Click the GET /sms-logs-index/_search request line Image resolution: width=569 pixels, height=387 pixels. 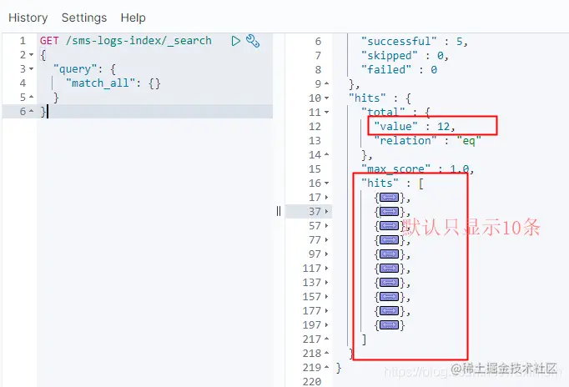tap(125, 41)
